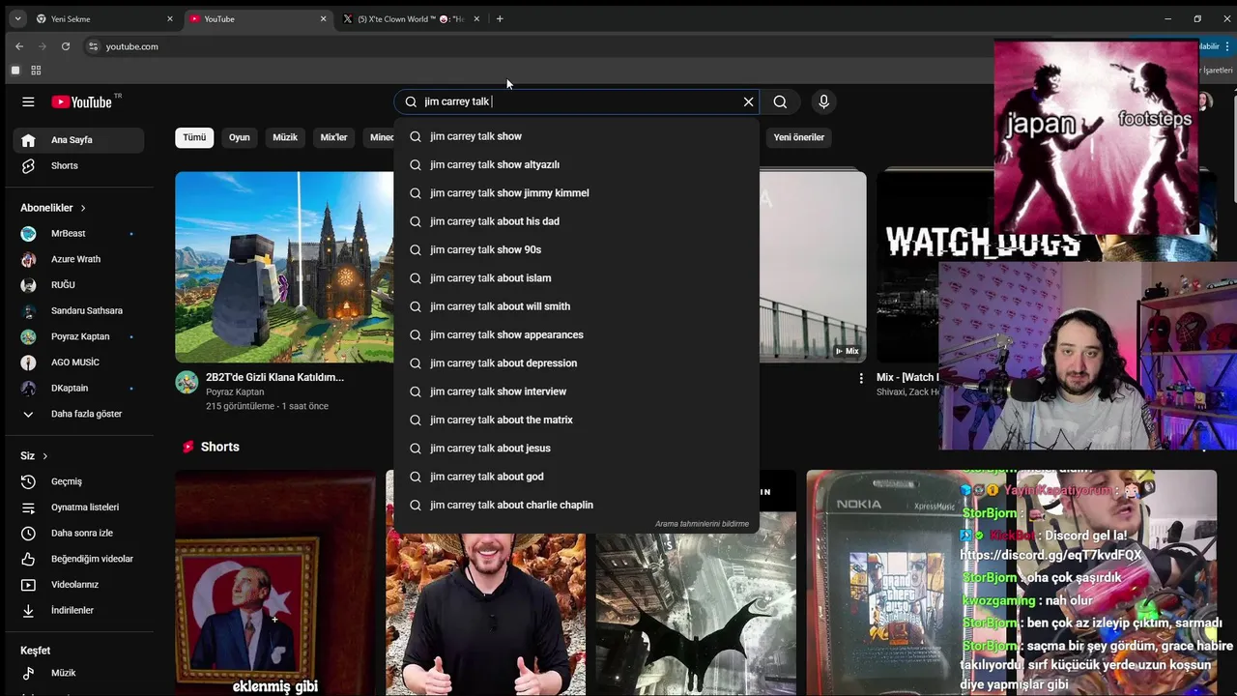This screenshot has width=1237, height=696.
Task: Open Beğendiğim videolar liked videos
Action: [x=78, y=559]
